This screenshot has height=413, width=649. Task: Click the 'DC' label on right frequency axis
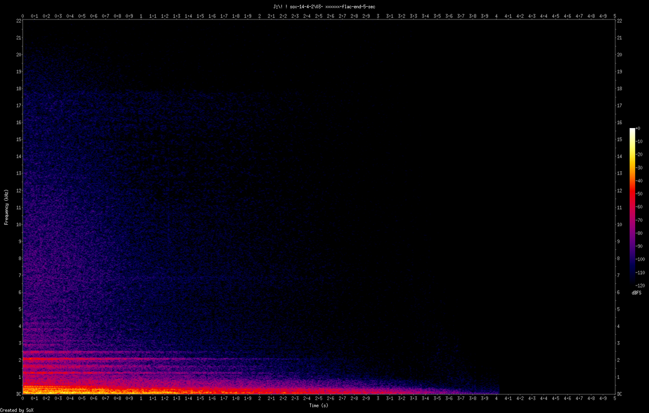point(620,393)
